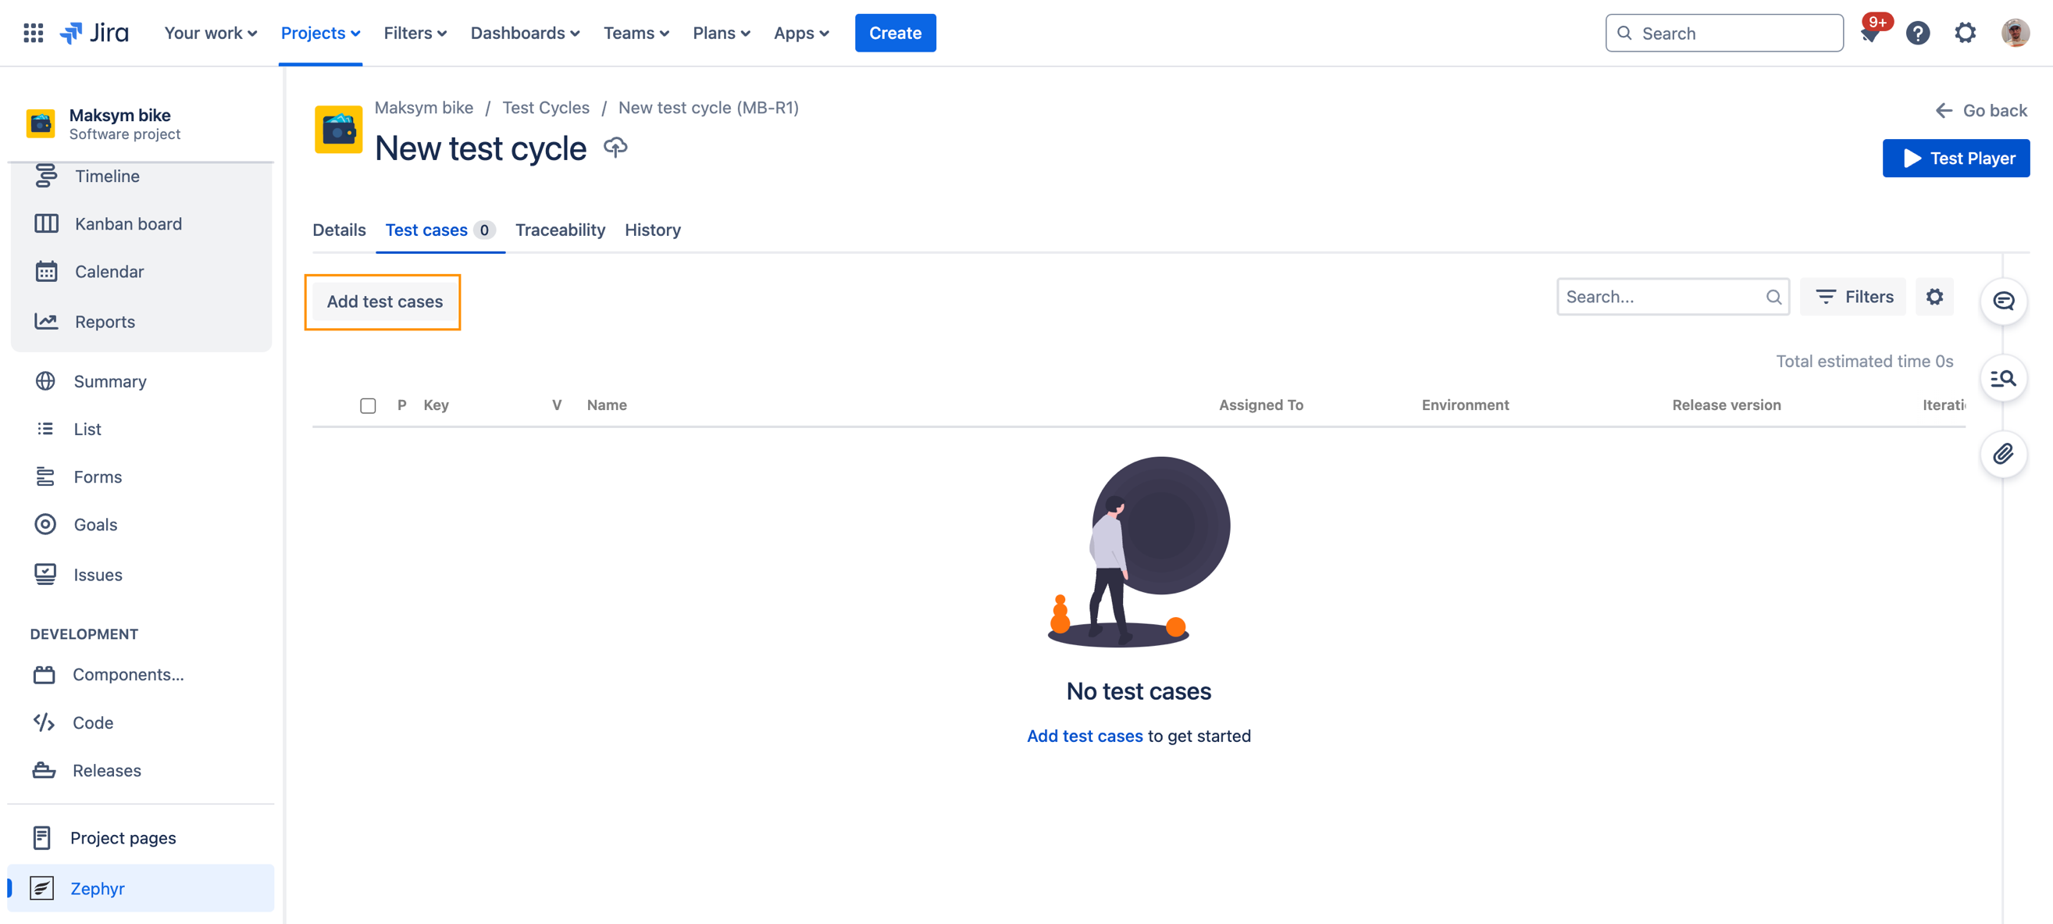2053x924 pixels.
Task: Click the cloud upload icon beside title
Action: [615, 148]
